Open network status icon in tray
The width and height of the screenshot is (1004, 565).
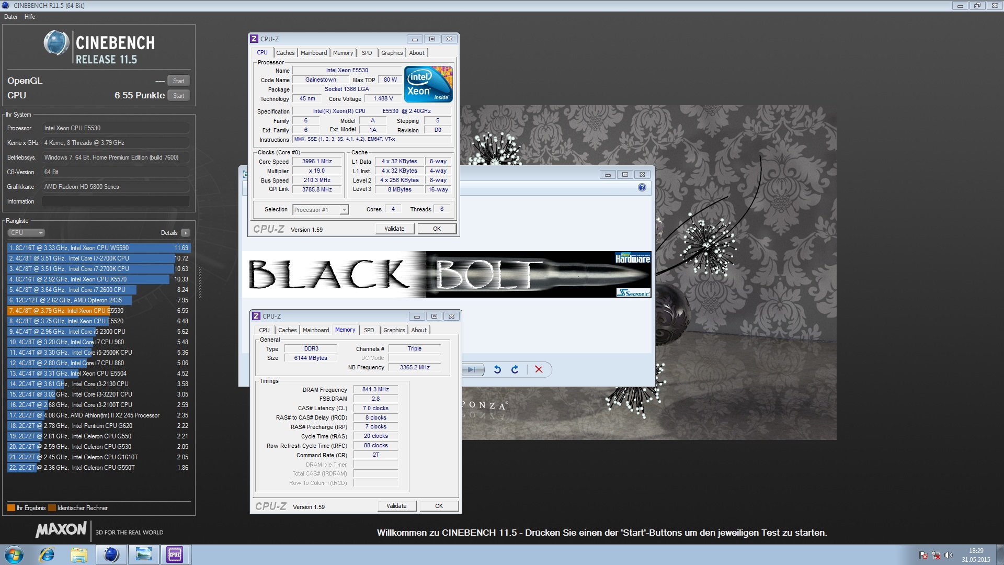(x=936, y=555)
